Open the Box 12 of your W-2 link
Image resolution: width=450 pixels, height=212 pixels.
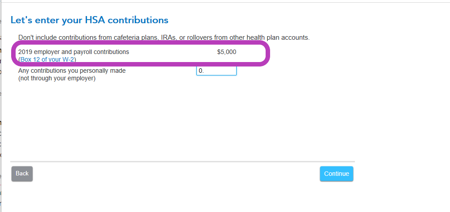[47, 59]
